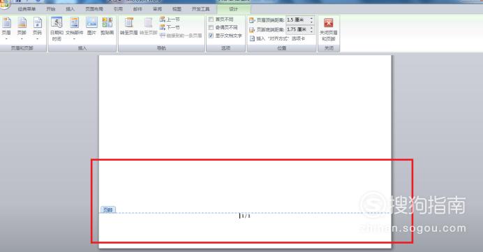The width and height of the screenshot is (483, 252).
Task: Enable 首页不同 checkbox
Action: [x=211, y=20]
